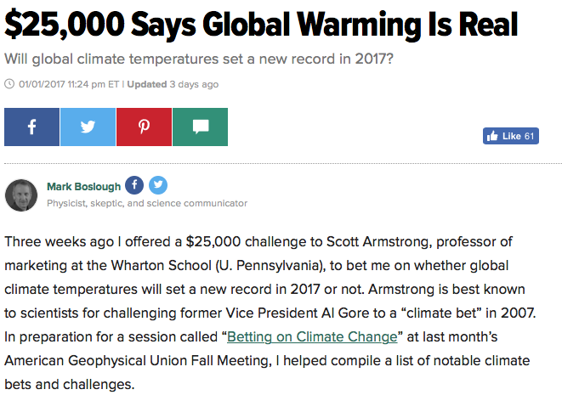This screenshot has width=562, height=412.
Task: Click the $25,000 Says Global Warming headline
Action: tap(261, 25)
